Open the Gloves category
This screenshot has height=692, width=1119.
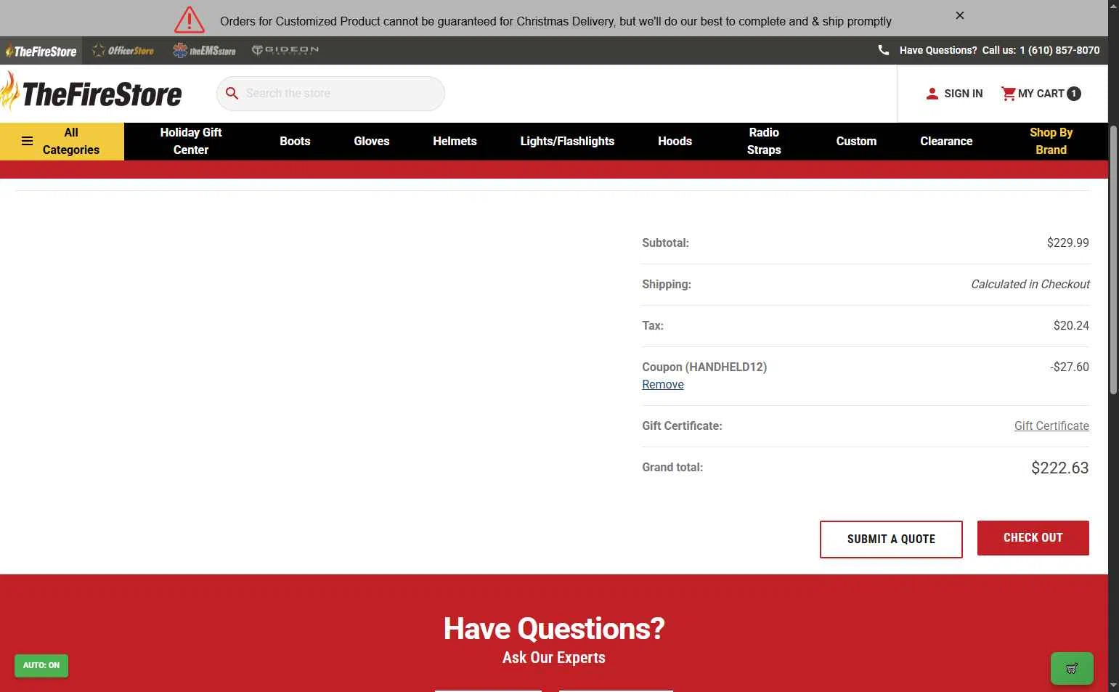click(372, 141)
